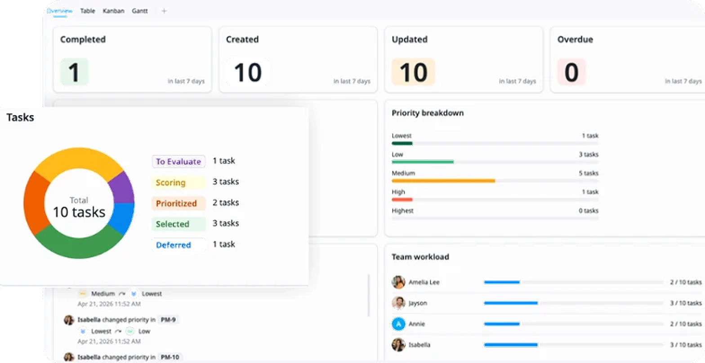
Task: Click the plus icon to add view
Action: (x=164, y=11)
